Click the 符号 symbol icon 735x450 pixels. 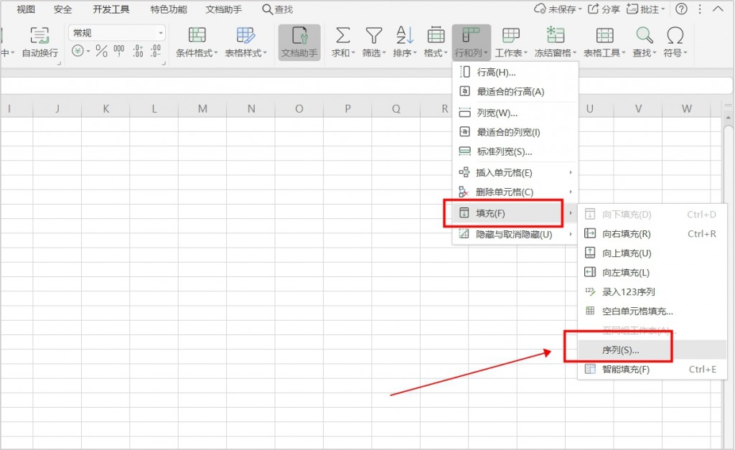point(675,35)
